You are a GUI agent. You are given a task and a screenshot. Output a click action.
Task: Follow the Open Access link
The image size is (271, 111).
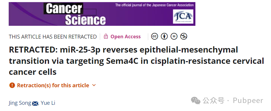pyautogui.click(x=125, y=37)
